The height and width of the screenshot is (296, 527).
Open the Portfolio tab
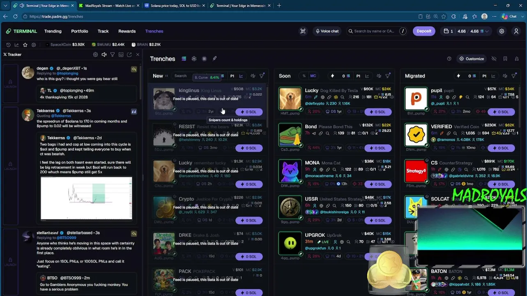(x=80, y=31)
